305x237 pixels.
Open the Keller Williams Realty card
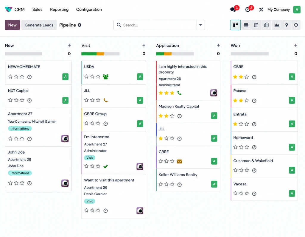click(188, 180)
